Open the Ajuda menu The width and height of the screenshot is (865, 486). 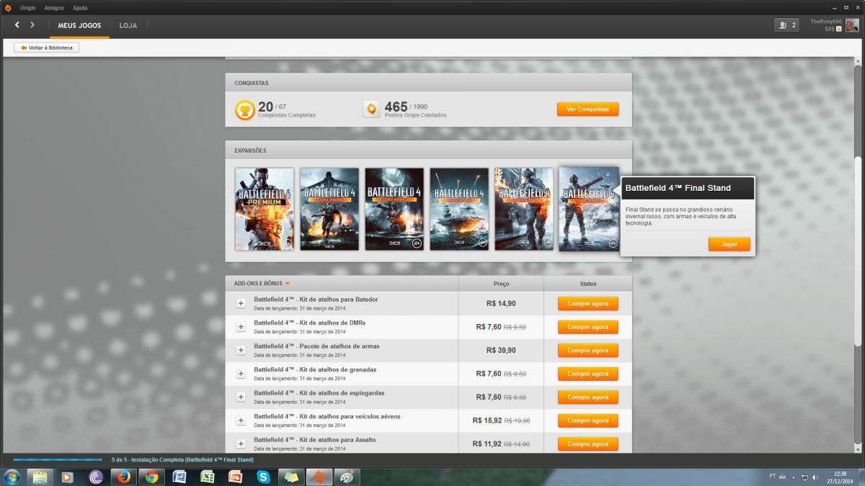(80, 8)
